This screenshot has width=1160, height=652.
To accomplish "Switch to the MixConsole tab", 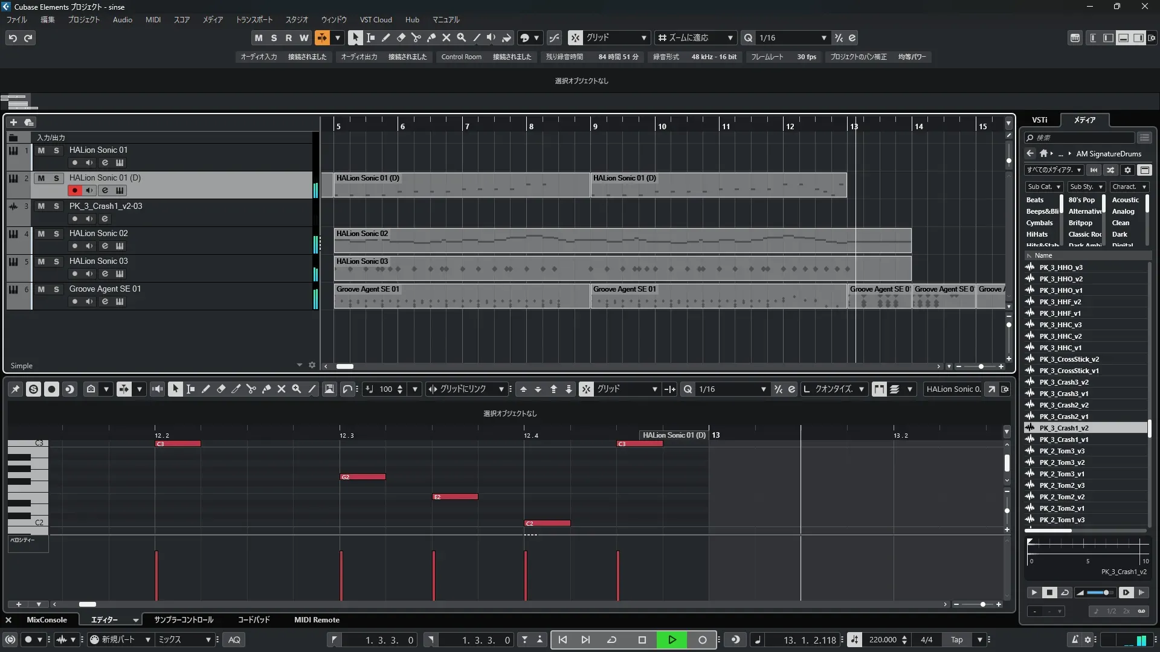I will pos(47,620).
